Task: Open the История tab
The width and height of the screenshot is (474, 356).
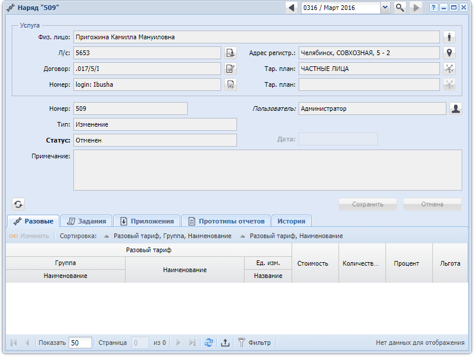Action: 292,221
